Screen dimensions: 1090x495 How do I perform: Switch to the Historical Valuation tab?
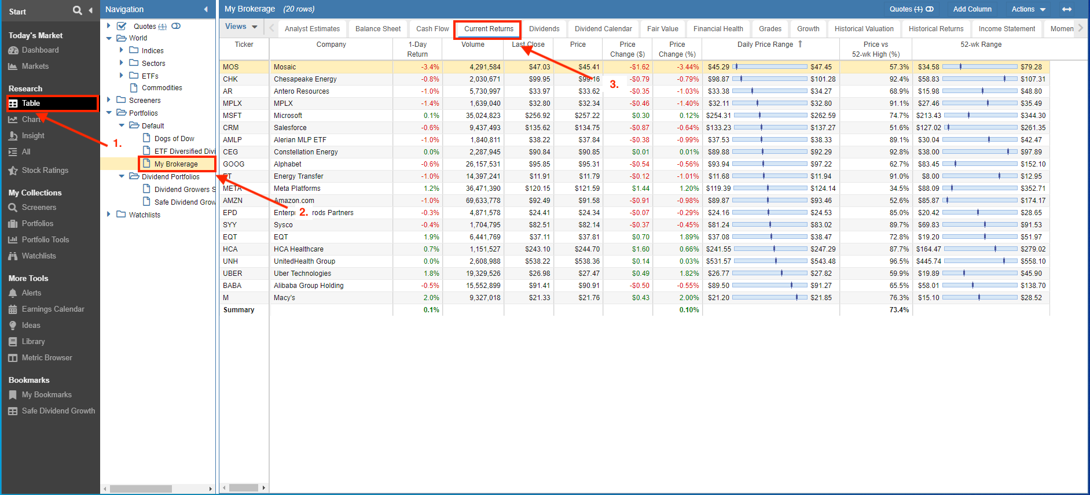pyautogui.click(x=864, y=29)
